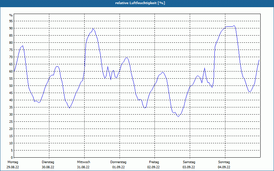Click the 'Samstag' day label

click(189, 162)
